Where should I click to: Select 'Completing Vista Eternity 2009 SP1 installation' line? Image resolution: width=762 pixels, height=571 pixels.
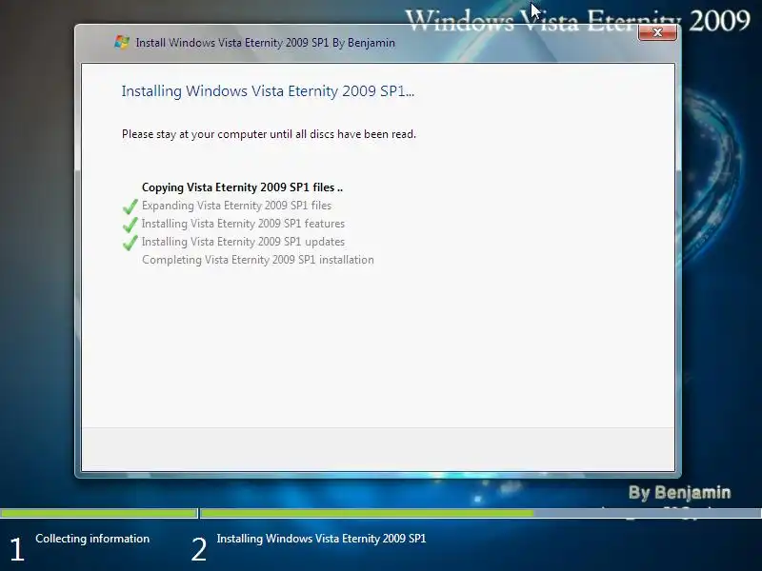coord(258,260)
